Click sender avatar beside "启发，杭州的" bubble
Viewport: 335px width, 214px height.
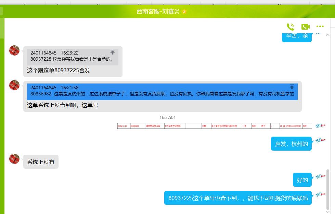click(x=320, y=140)
